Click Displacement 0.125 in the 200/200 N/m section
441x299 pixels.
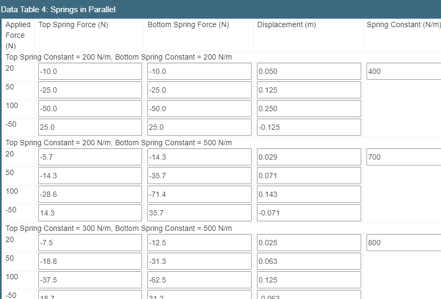pyautogui.click(x=309, y=90)
